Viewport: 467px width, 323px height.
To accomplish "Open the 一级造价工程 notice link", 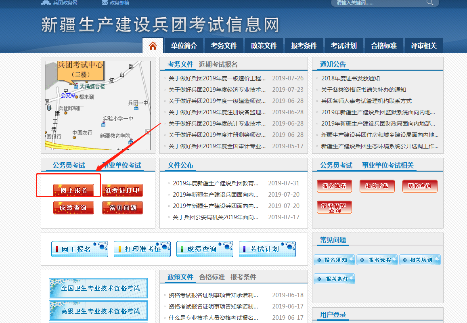I will [217, 78].
